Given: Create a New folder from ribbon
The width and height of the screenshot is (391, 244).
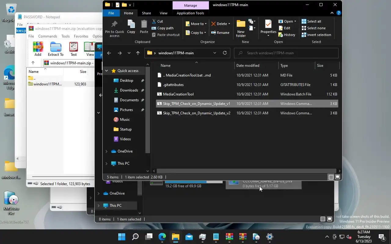Looking at the screenshot, I should (x=241, y=29).
